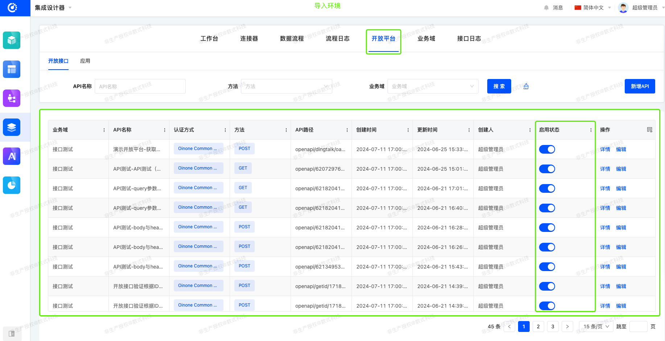Switch to 流程日志 tab
This screenshot has width=665, height=341.
coord(338,38)
